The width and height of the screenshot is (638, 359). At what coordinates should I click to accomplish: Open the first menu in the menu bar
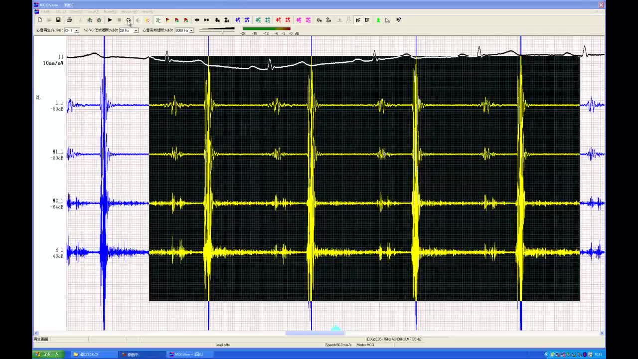pyautogui.click(x=46, y=11)
